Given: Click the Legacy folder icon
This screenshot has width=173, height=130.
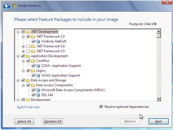Looking at the screenshot, I should pos(33,70).
